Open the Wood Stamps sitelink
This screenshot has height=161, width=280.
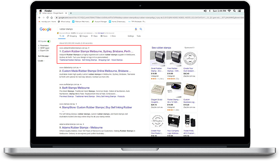tap(117, 60)
